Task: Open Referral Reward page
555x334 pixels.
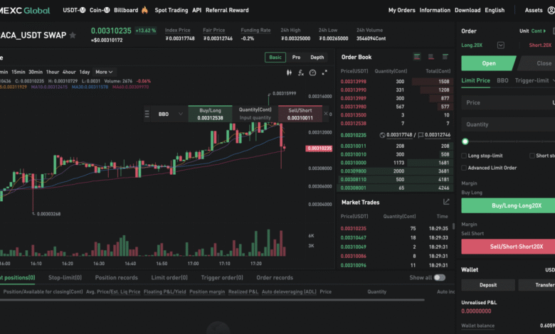Action: click(x=227, y=10)
